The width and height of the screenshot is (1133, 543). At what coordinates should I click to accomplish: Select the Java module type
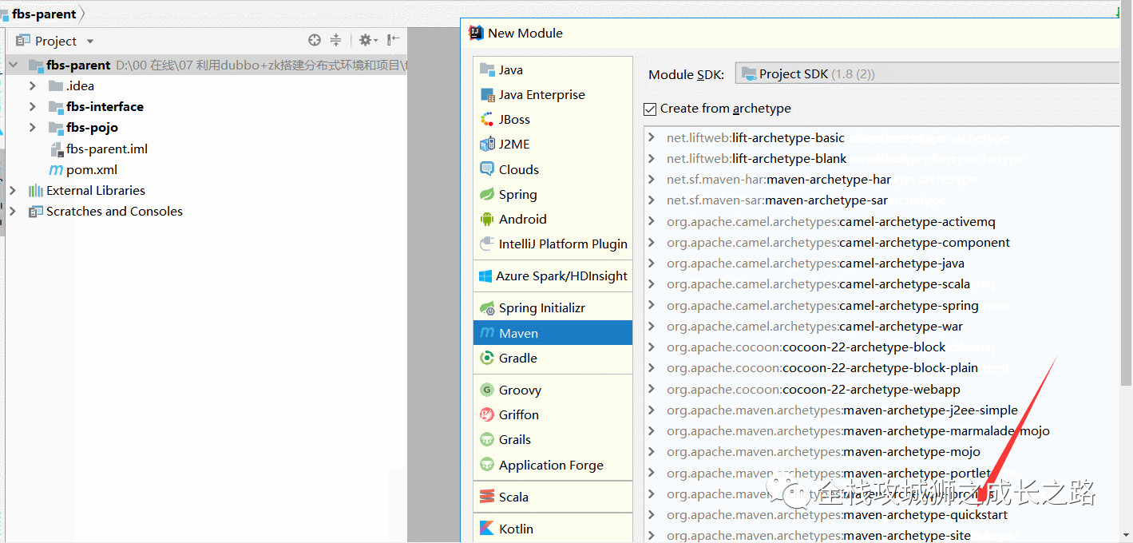(x=553, y=69)
